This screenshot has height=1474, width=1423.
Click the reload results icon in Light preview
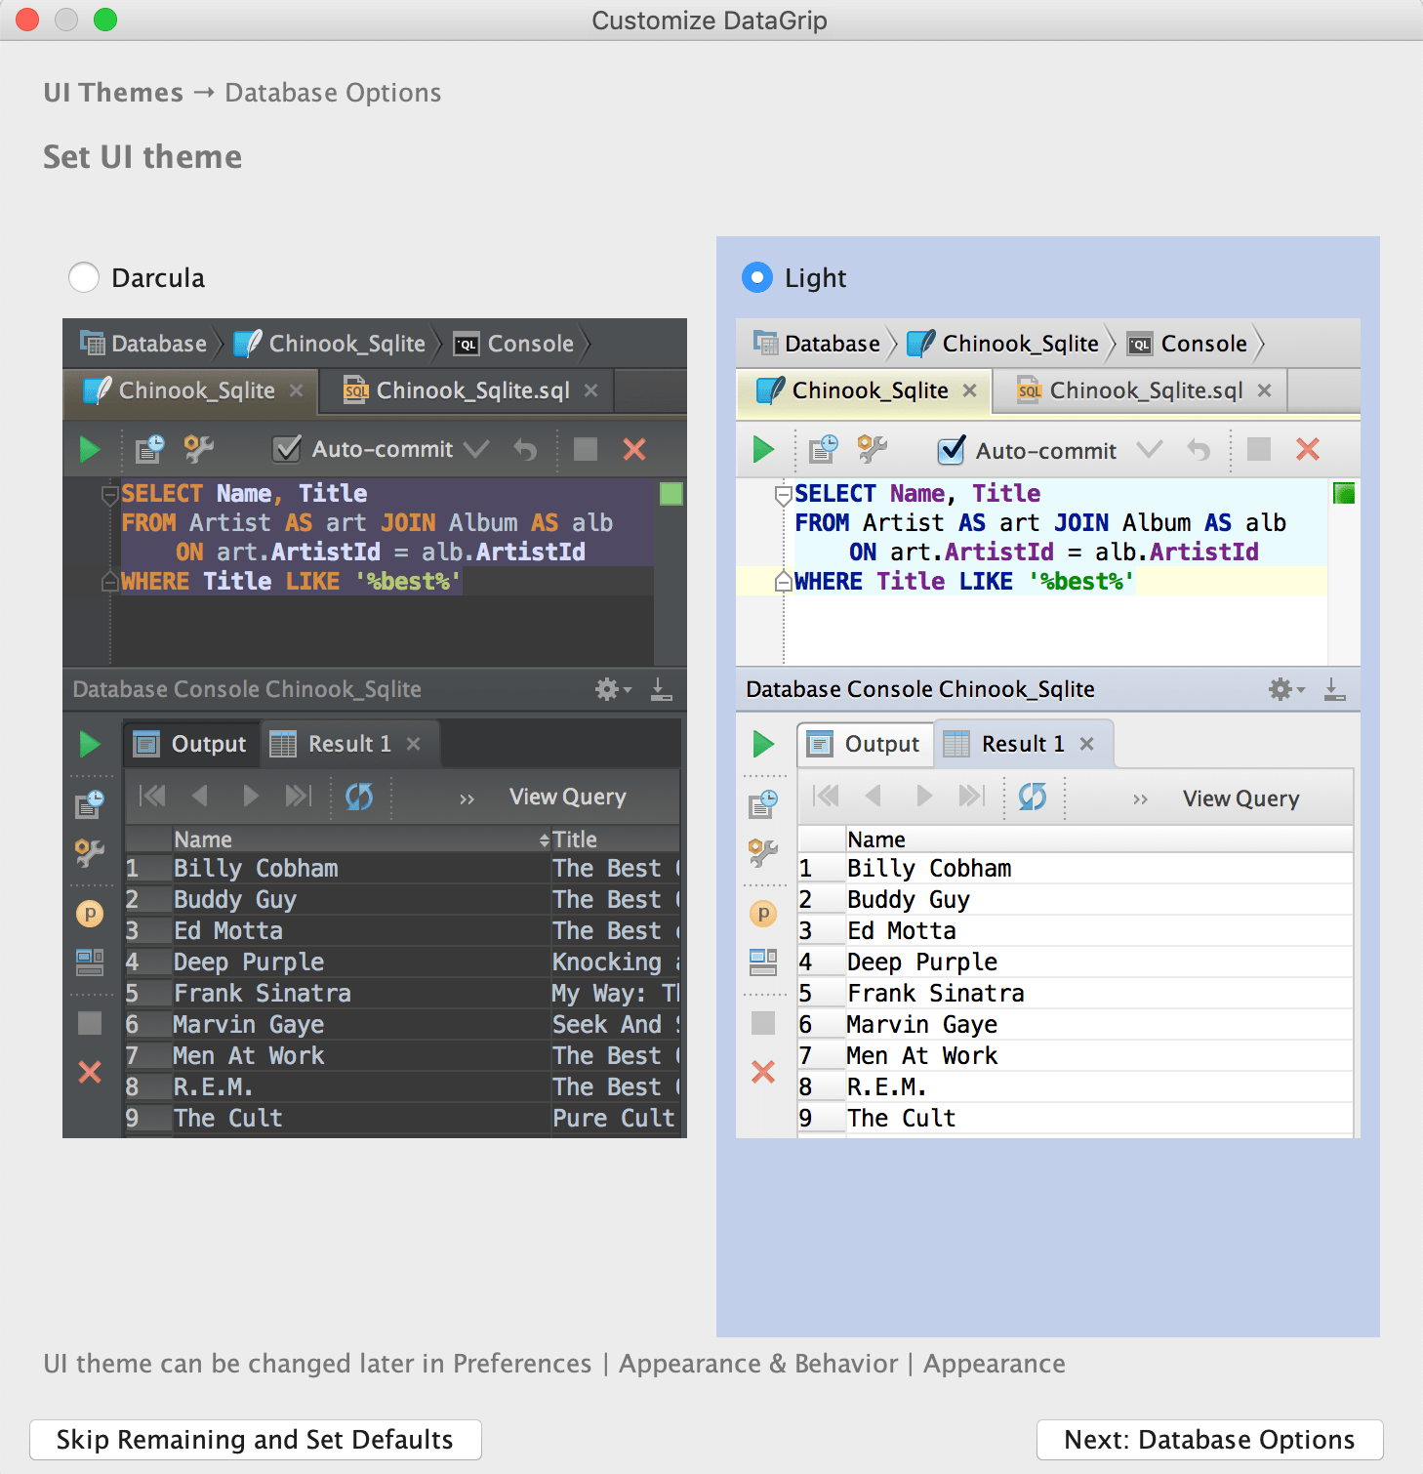click(1033, 798)
